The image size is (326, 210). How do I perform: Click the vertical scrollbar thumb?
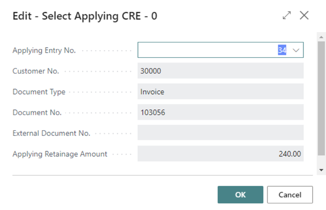pos(321,98)
